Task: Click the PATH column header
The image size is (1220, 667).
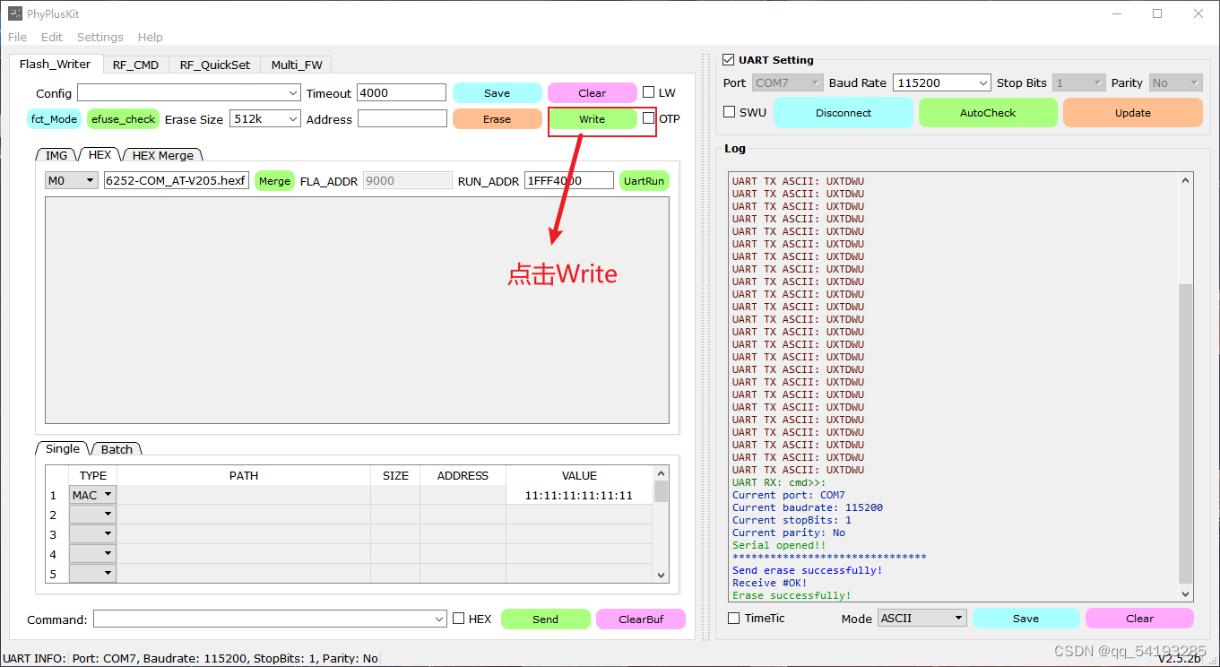Action: [x=244, y=475]
